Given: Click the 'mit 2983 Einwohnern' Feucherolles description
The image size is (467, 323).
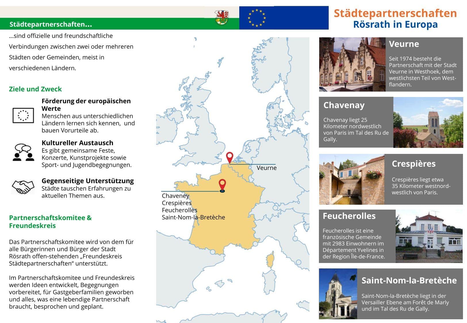Looking at the screenshot, I should tap(354, 243).
